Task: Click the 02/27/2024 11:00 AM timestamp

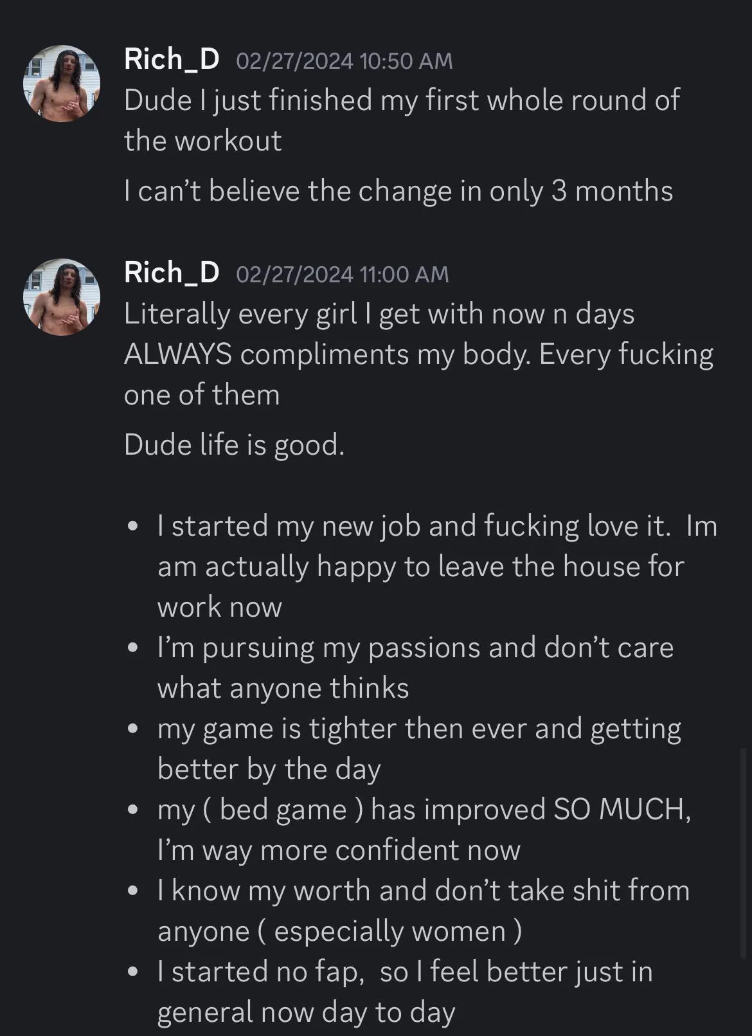Action: (343, 275)
